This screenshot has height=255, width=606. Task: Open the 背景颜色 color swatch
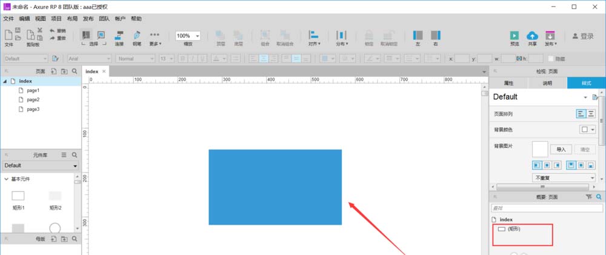click(587, 130)
